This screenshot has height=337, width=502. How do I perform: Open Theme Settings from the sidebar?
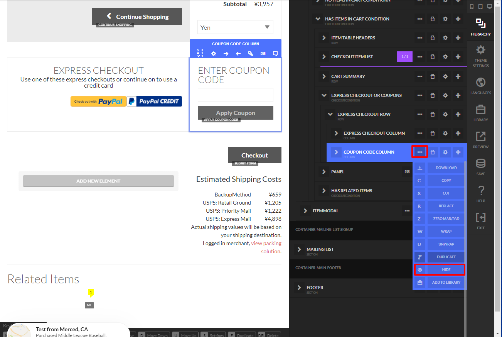click(480, 56)
